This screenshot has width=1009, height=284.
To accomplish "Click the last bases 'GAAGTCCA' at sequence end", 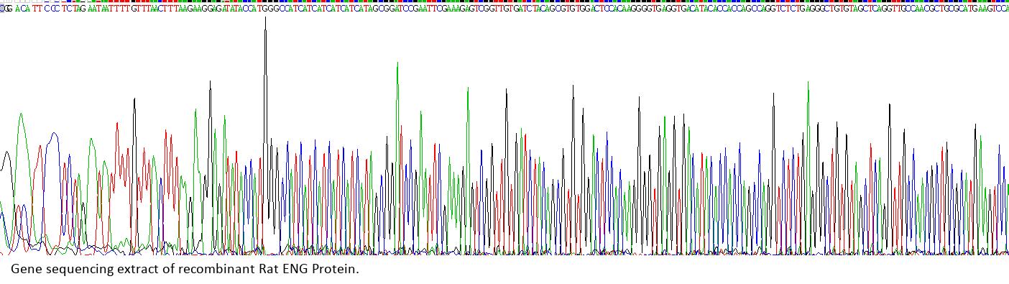I will pyautogui.click(x=992, y=8).
